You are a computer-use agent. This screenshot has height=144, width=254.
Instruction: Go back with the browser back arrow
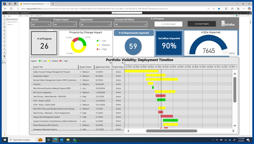(5, 9)
